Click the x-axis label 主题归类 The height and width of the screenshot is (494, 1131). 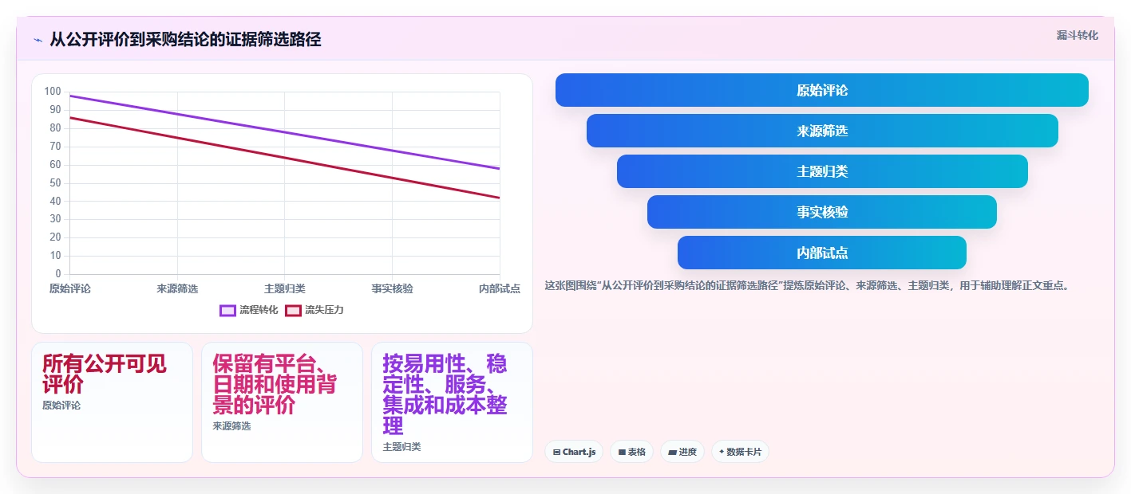[285, 288]
